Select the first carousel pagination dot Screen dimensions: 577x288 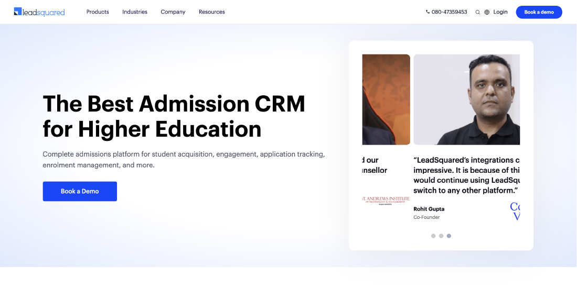click(x=433, y=236)
